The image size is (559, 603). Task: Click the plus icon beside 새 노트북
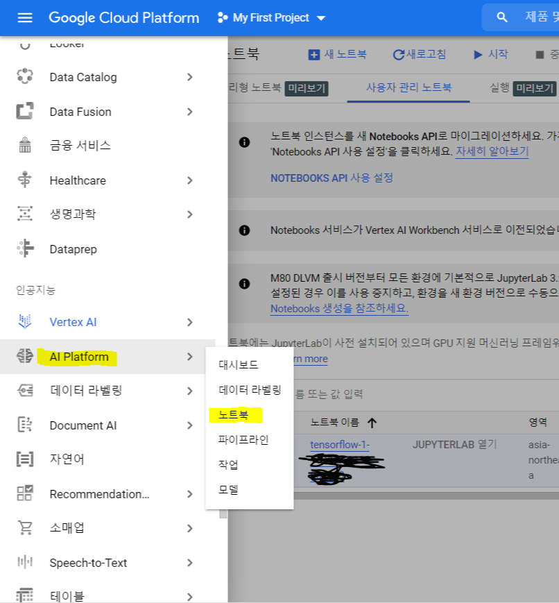(313, 55)
